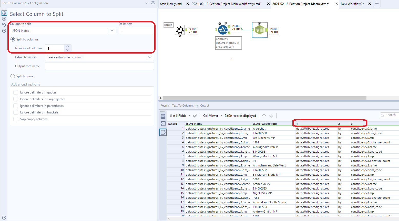Select the Input gear tool on canvas

pos(180,30)
